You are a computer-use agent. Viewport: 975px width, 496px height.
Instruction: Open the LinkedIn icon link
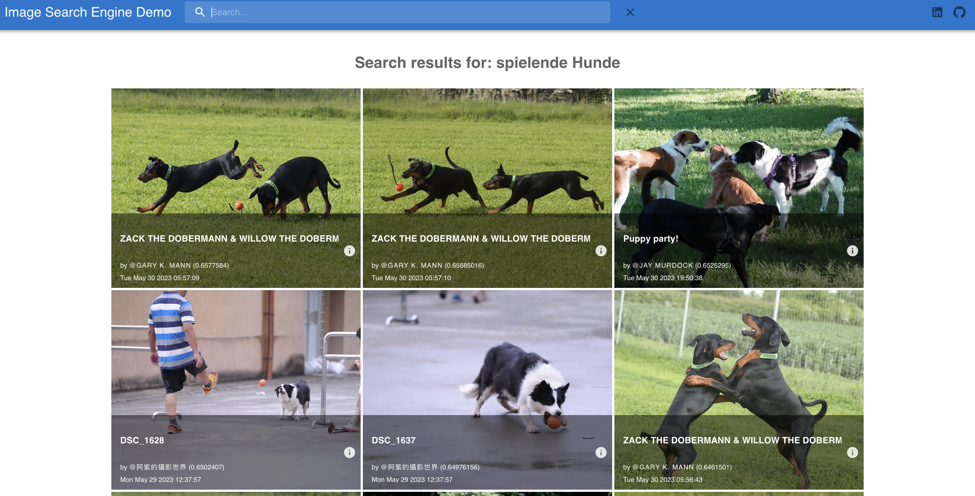pos(937,12)
